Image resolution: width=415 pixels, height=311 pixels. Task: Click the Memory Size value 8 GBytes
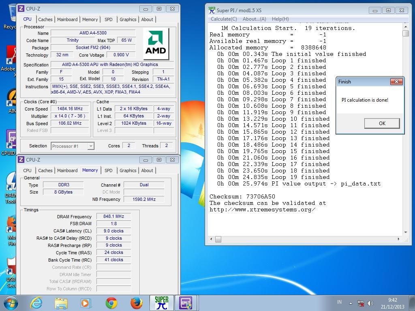(63, 192)
